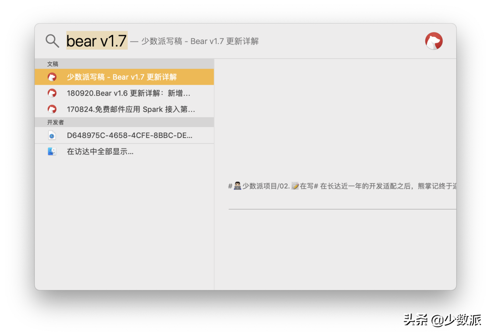Select result "170824.免费邮件应用 Spark"

click(x=125, y=109)
